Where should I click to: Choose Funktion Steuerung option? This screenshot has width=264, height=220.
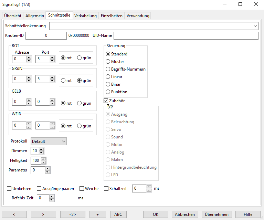click(x=116, y=92)
